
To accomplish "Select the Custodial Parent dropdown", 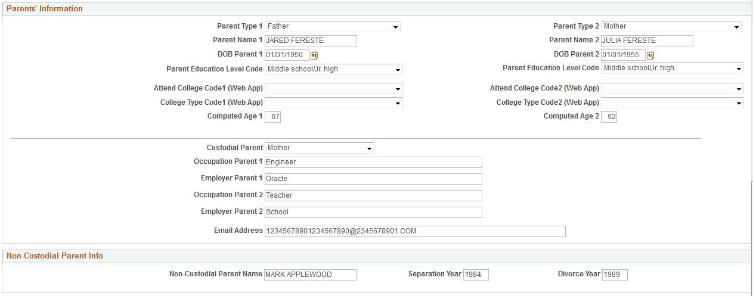I will 320,148.
